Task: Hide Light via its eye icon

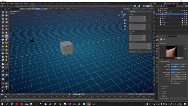Action: 184,16
